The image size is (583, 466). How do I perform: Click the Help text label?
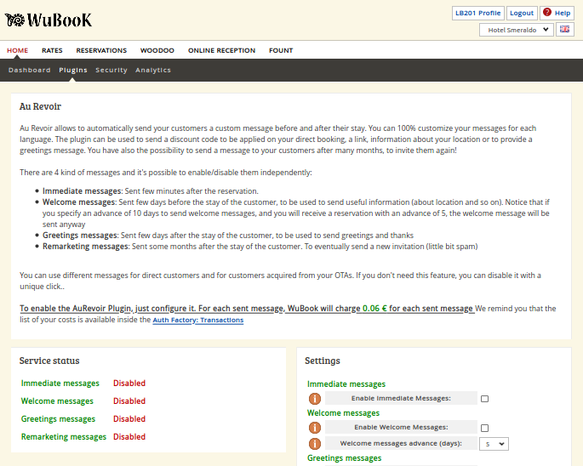(563, 13)
